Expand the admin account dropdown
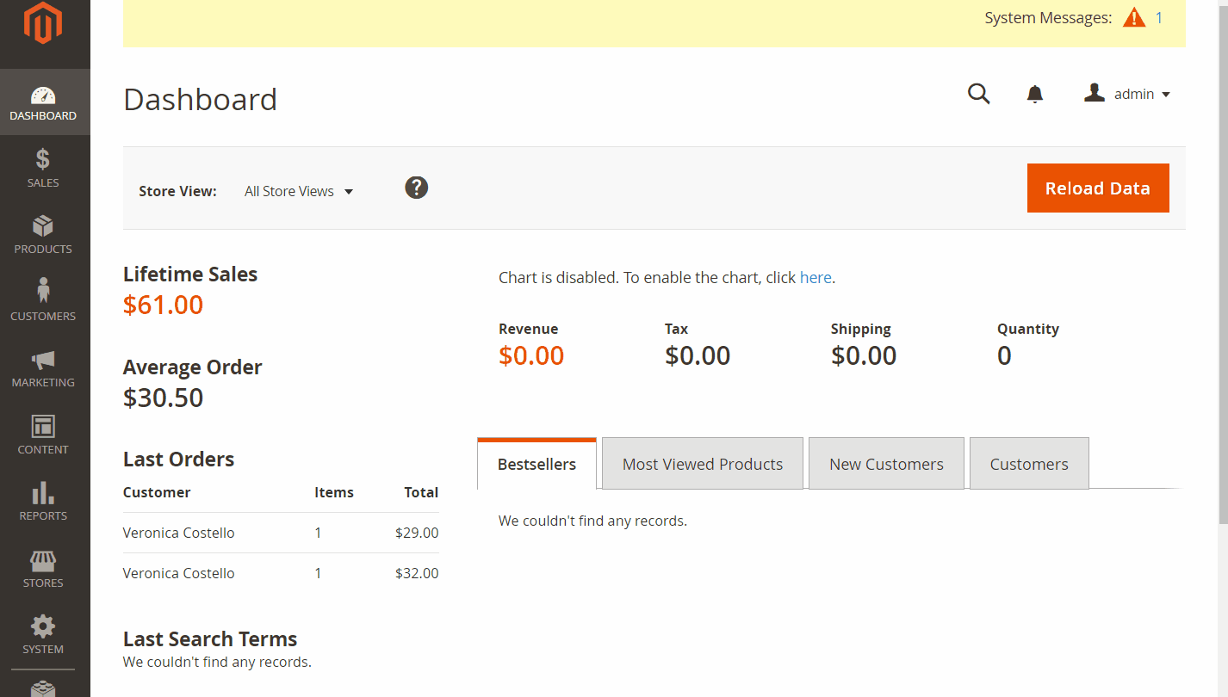Image resolution: width=1228 pixels, height=697 pixels. click(1127, 94)
